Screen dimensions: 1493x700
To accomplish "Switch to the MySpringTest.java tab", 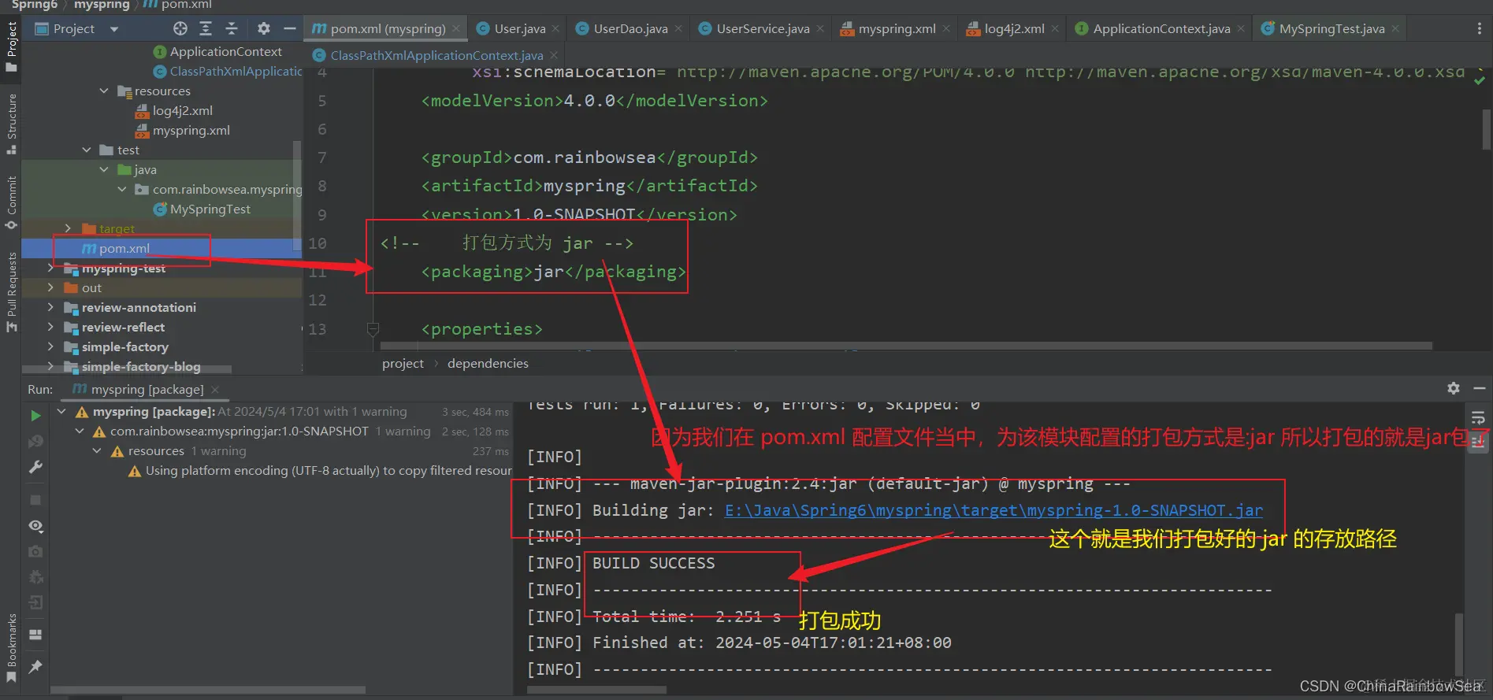I will [x=1331, y=29].
